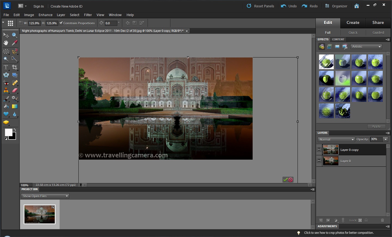
Task: Pick the Eyedropper tool
Action: pyautogui.click(x=15, y=43)
